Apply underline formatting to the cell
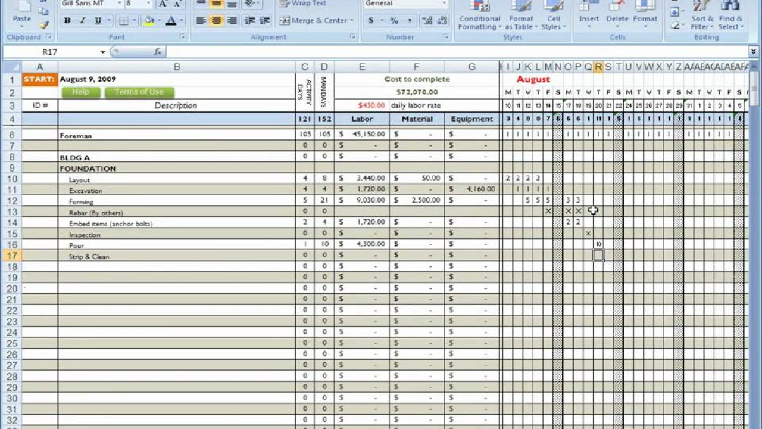The width and height of the screenshot is (762, 429). tap(98, 21)
